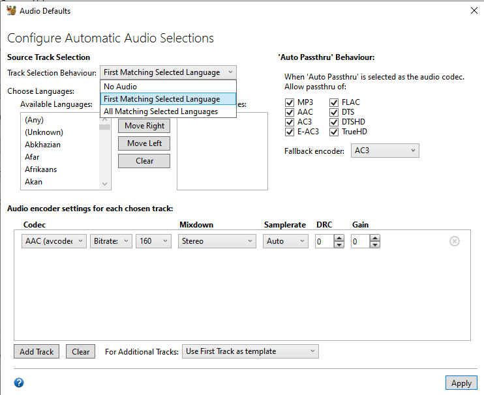The image size is (484, 395).
Task: Uncheck the MP3 passthru checkbox
Action: coord(289,102)
